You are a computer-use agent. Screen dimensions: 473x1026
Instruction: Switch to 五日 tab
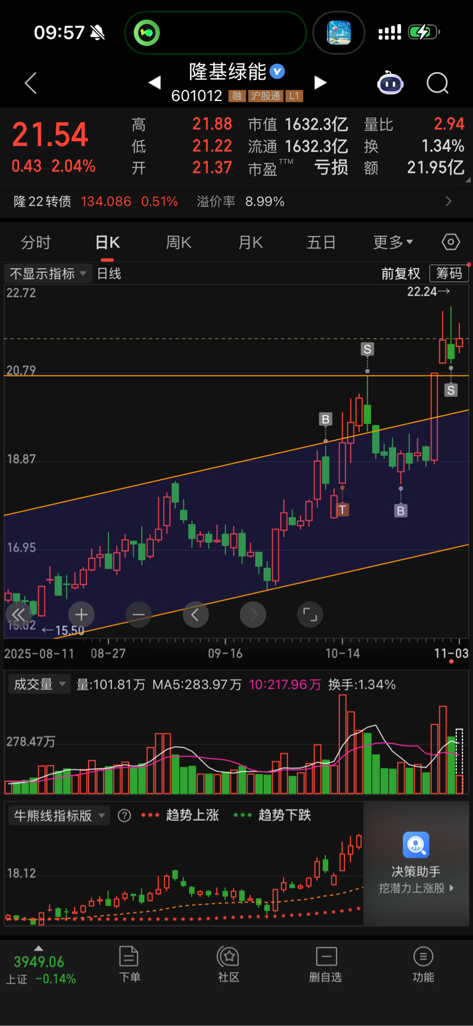tap(321, 242)
